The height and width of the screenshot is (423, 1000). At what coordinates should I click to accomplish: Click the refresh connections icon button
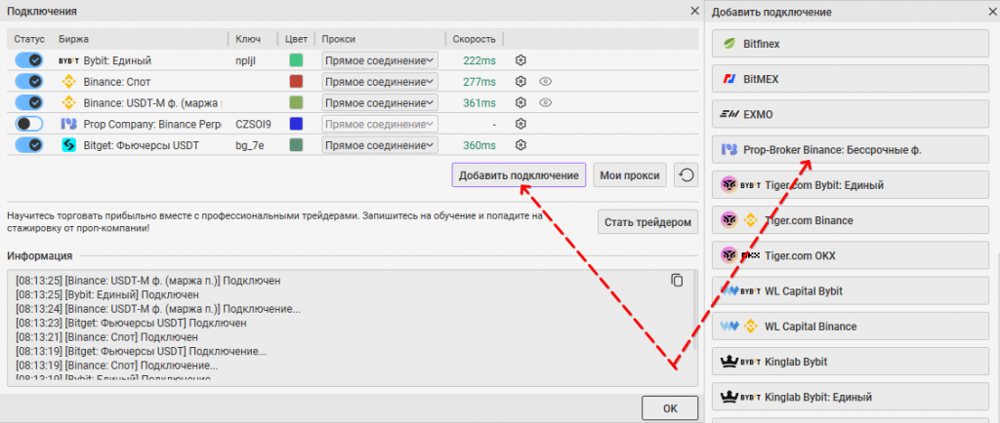coord(686,174)
